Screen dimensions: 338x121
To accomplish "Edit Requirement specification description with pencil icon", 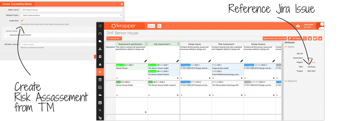I will (x=146, y=61).
